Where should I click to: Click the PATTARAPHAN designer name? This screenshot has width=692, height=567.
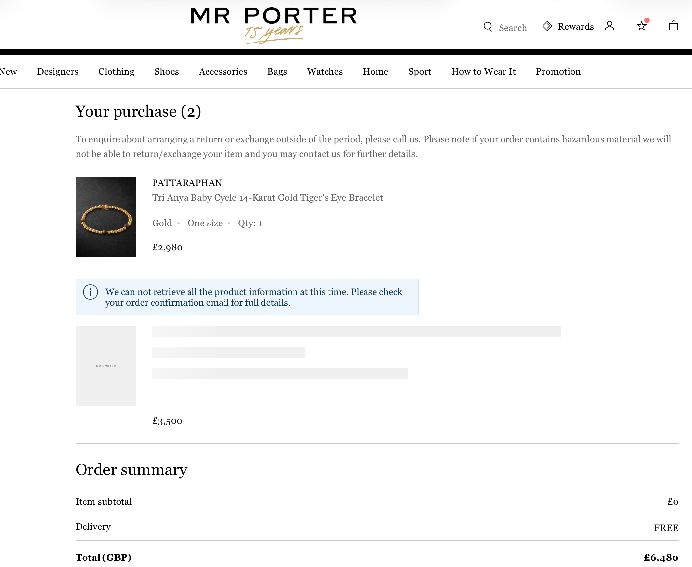(187, 183)
